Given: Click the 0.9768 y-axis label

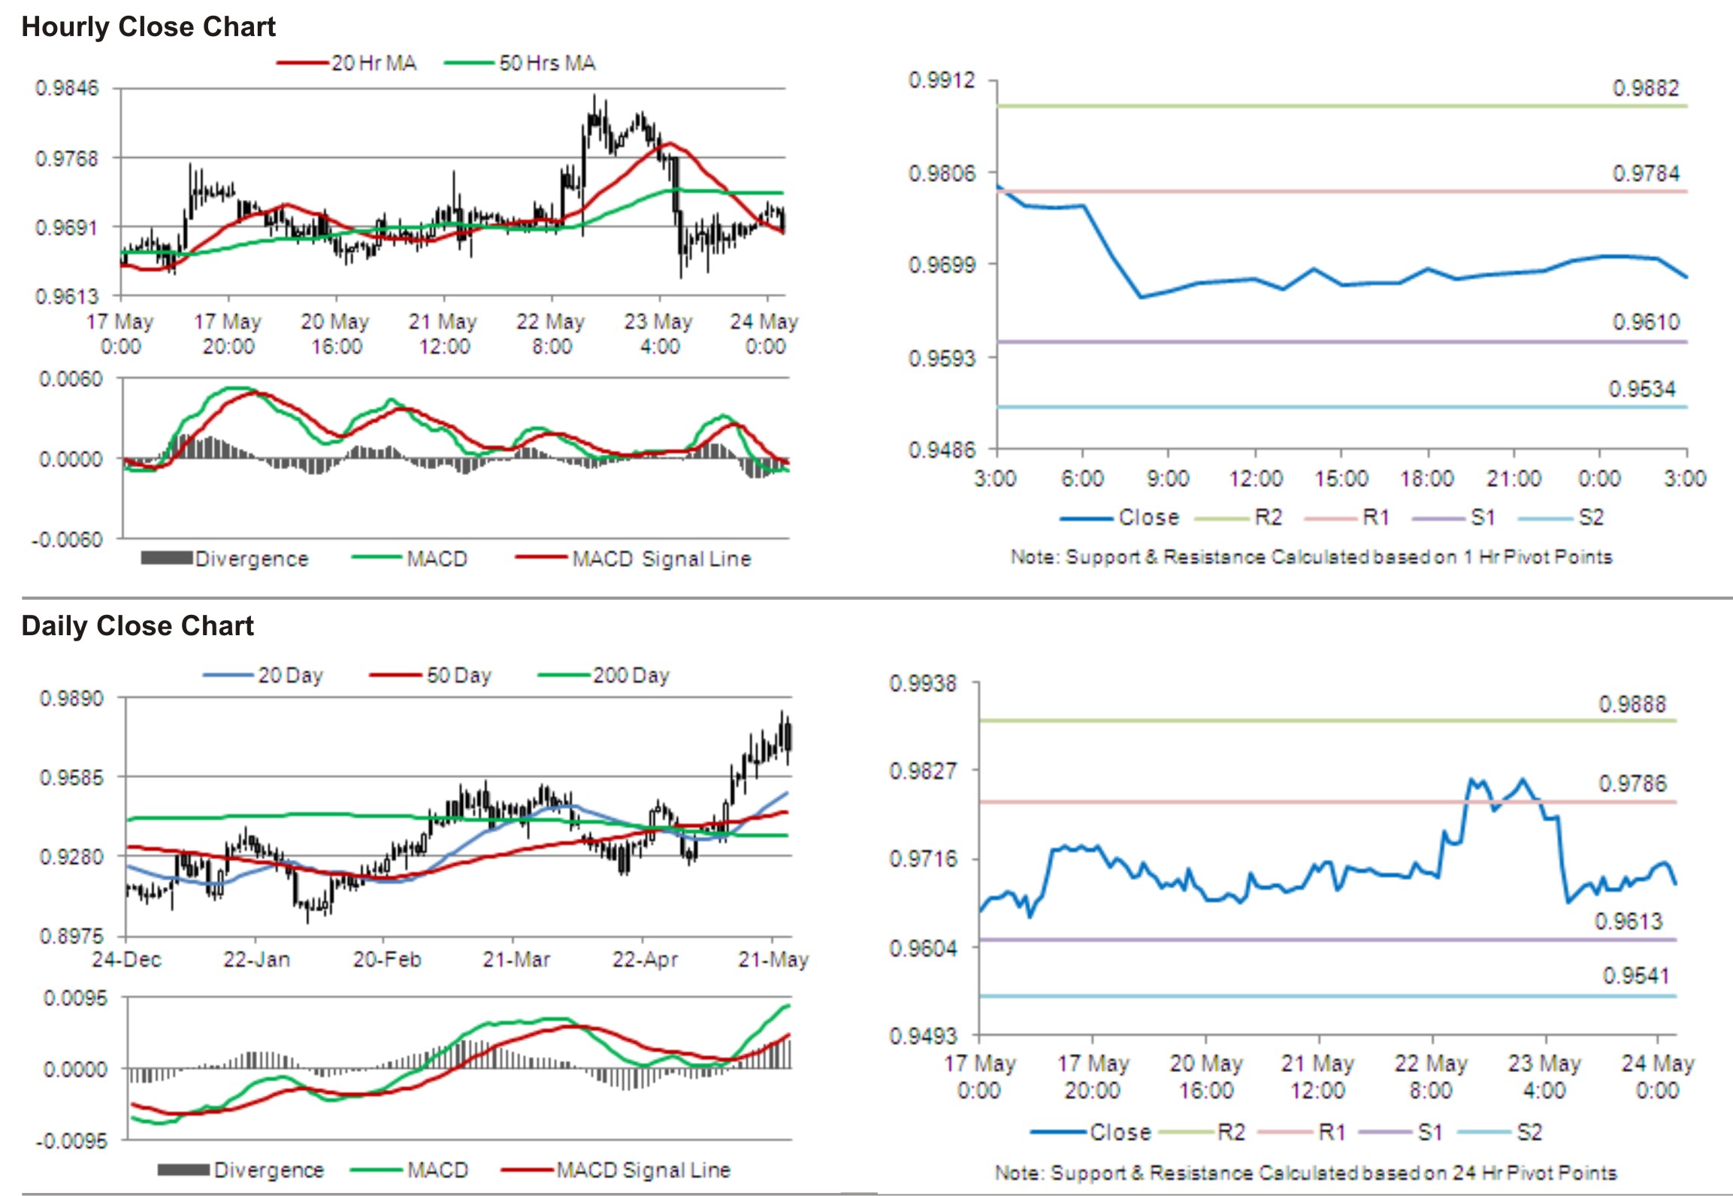Looking at the screenshot, I should (67, 159).
